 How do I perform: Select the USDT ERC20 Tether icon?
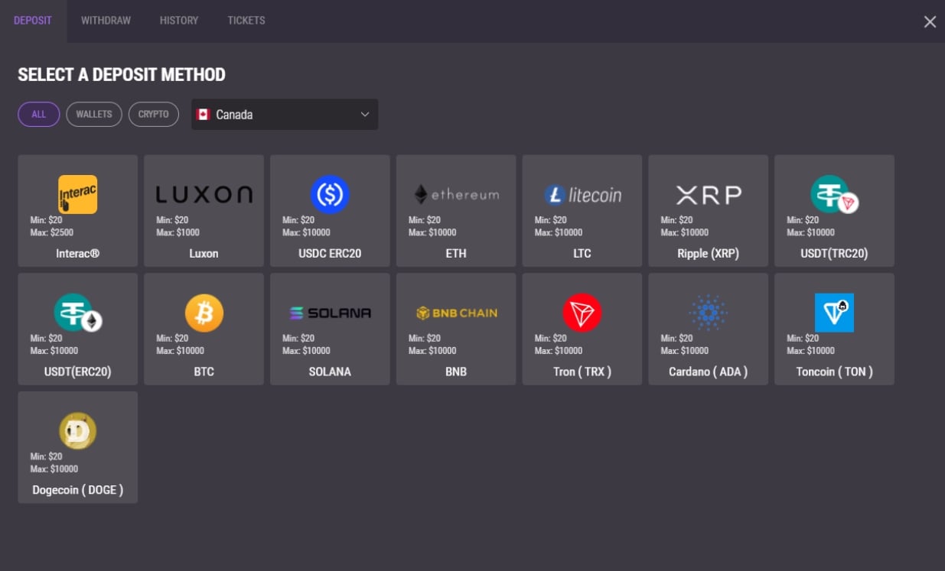click(x=78, y=313)
